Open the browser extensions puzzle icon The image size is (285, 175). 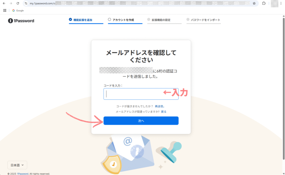click(x=264, y=3)
